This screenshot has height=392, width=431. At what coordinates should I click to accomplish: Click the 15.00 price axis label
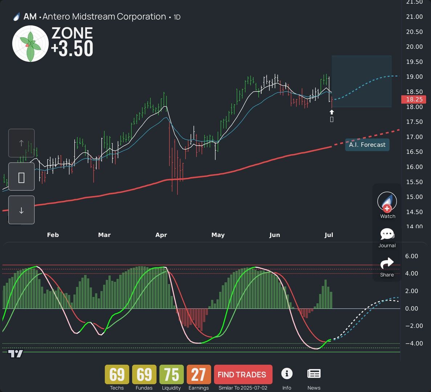click(414, 197)
